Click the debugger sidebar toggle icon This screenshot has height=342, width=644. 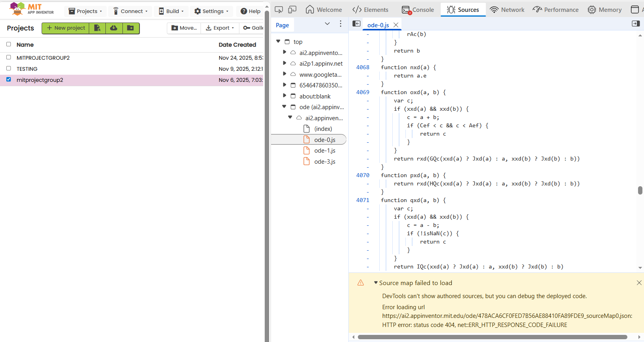(636, 24)
